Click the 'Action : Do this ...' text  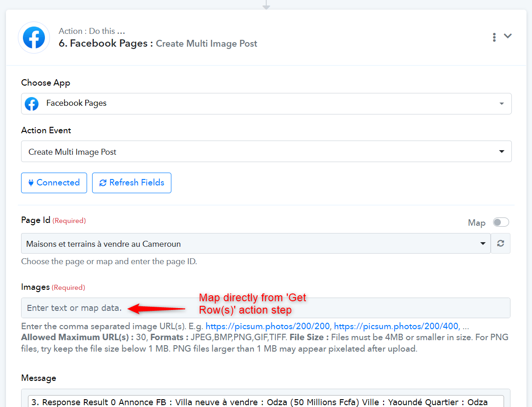(x=92, y=31)
